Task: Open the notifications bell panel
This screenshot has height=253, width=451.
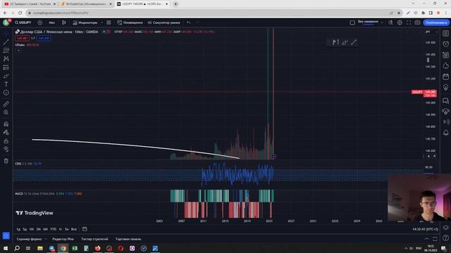Action: 445,133
